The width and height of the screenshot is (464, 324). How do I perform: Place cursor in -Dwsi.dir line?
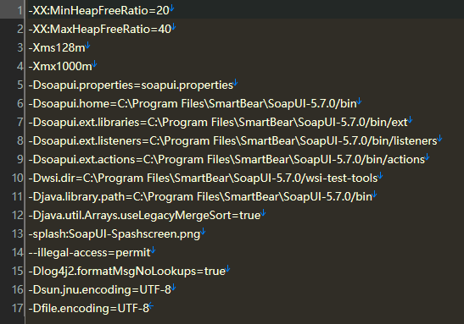click(204, 178)
